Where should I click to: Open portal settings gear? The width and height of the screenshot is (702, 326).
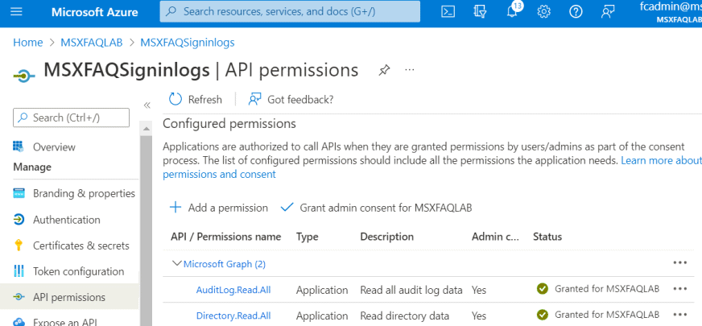543,11
